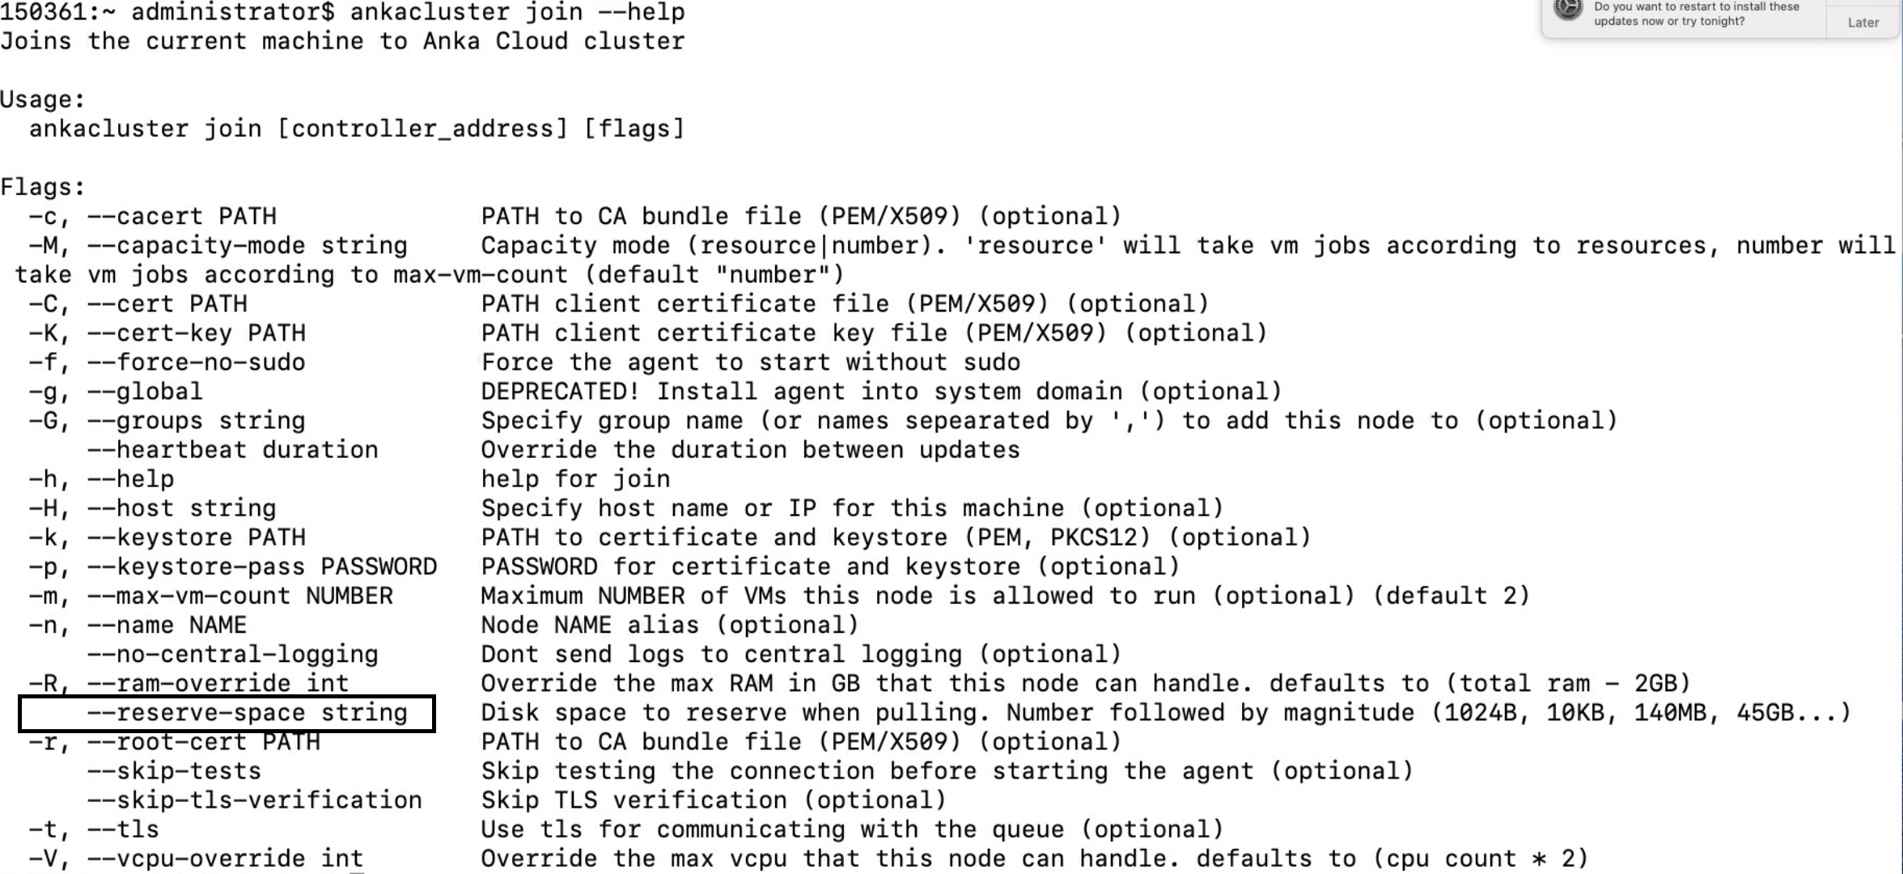This screenshot has height=874, width=1903.
Task: Click the --cacert PATH flag text
Action: [182, 216]
